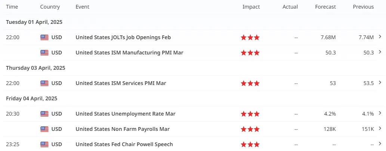Click the Forecast column header
Viewport: 386px width, 151px height.
pos(325,7)
